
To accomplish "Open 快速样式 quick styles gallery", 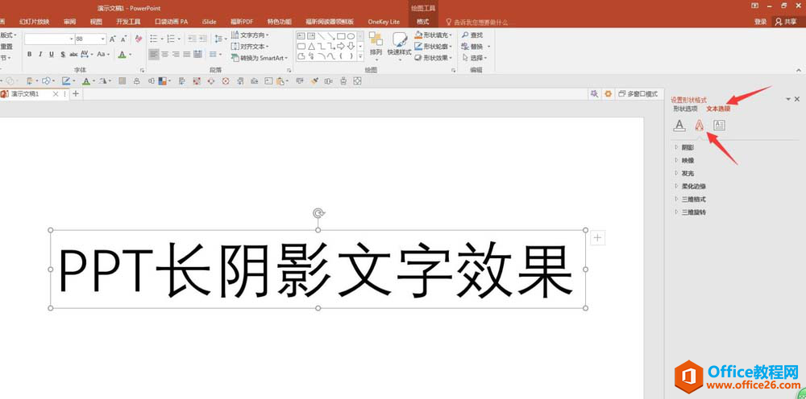I will pos(400,45).
